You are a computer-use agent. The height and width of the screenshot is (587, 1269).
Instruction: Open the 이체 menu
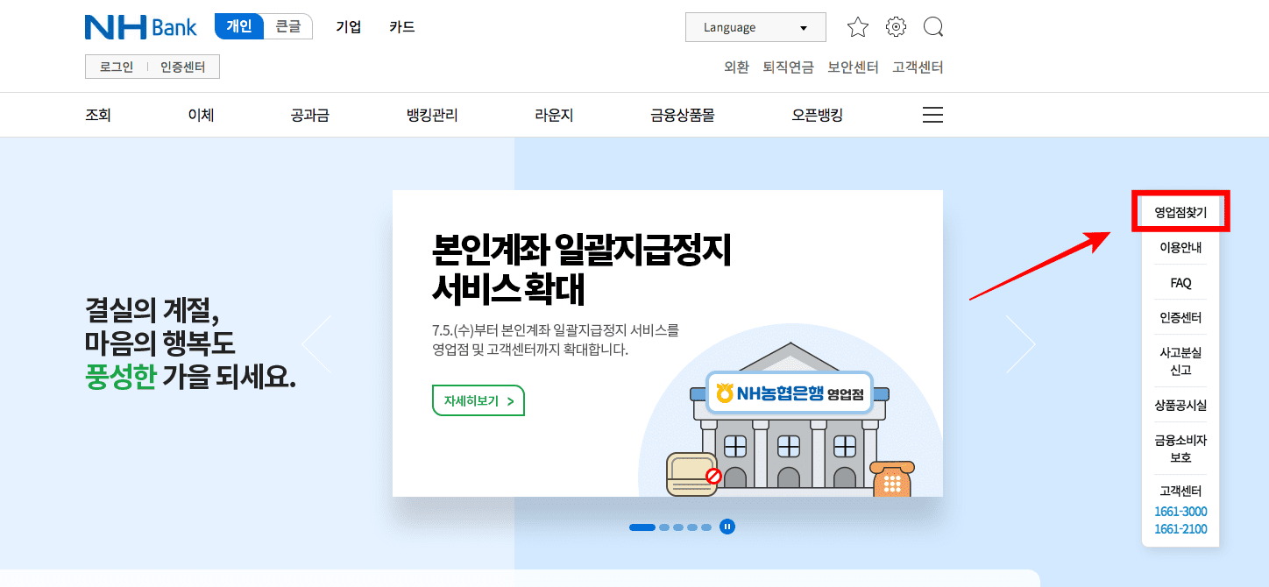(x=201, y=115)
